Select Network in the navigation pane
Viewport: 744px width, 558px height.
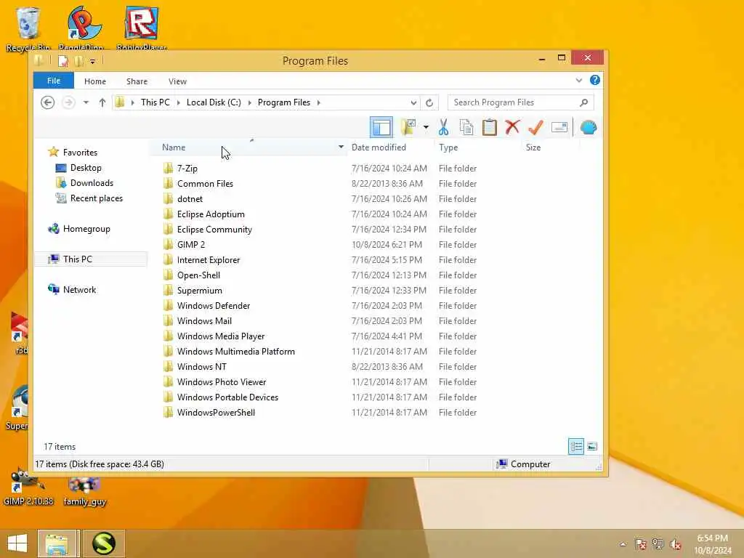(x=79, y=289)
